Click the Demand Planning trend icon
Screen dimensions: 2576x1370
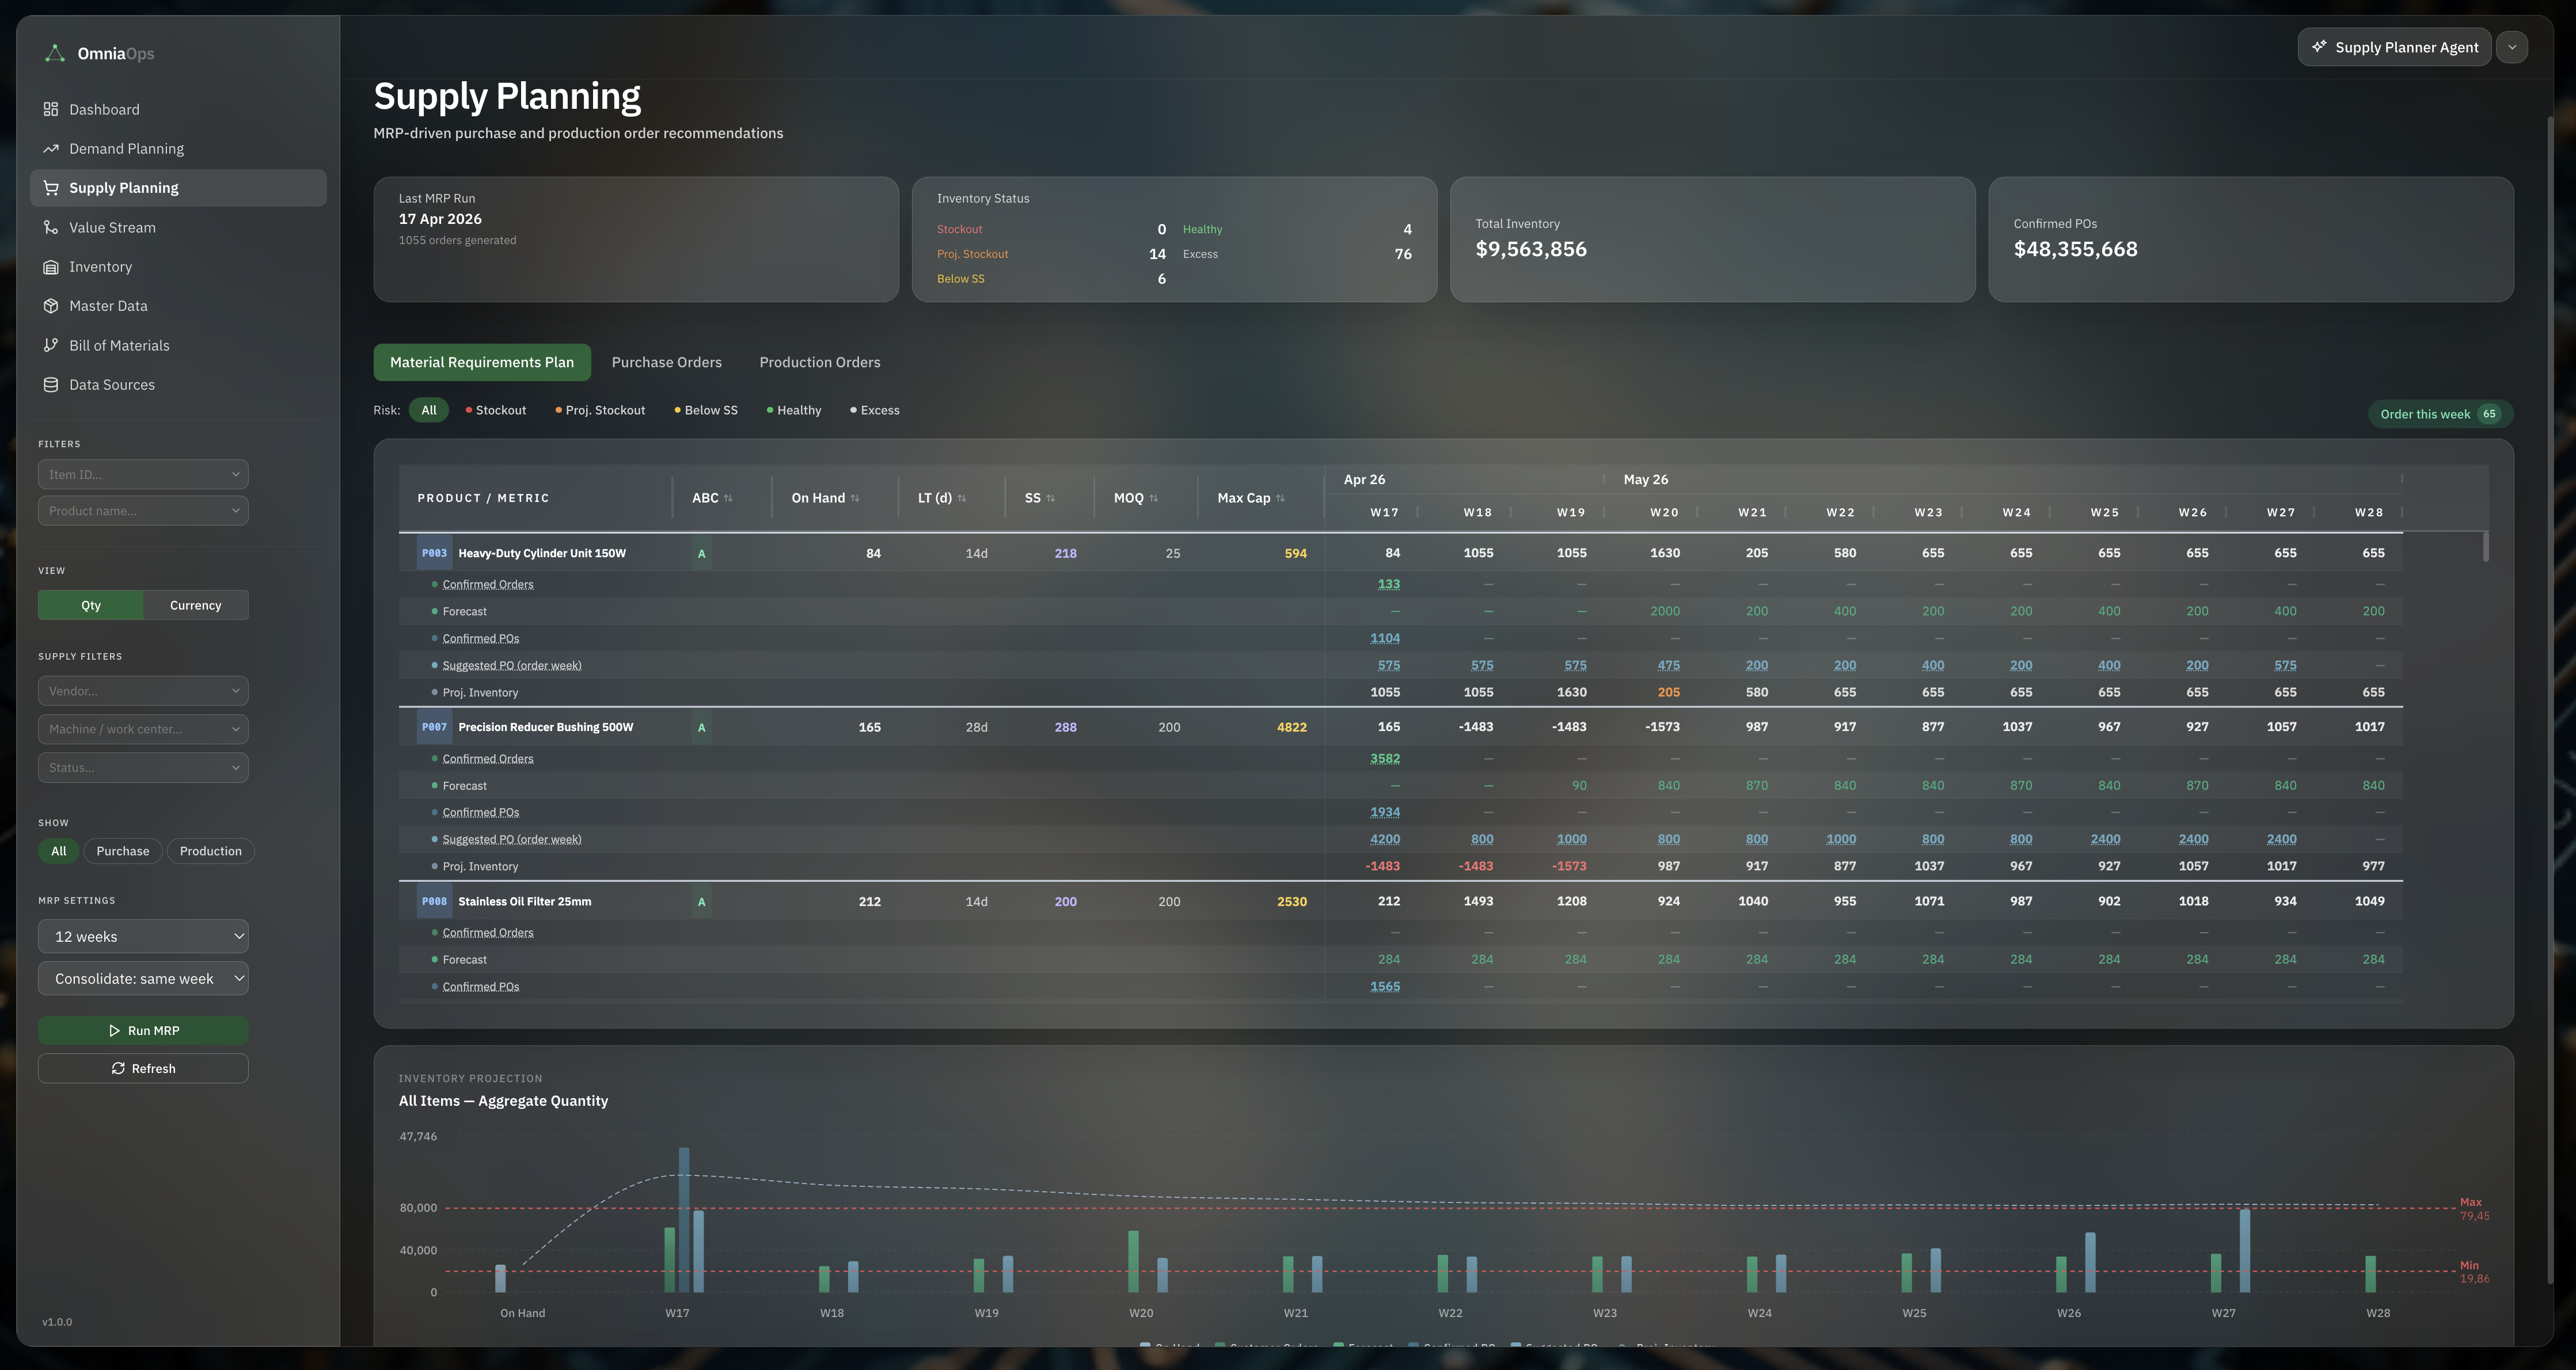51,149
